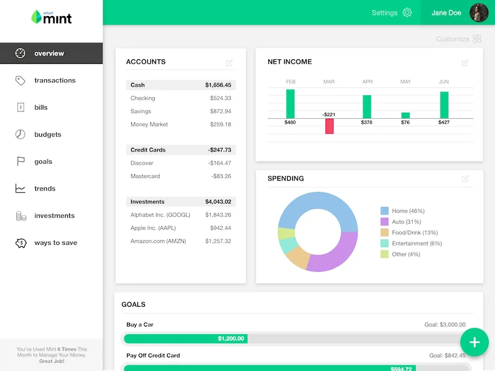Click the Buy a Car progress bar
495x371 pixels.
tap(296, 338)
